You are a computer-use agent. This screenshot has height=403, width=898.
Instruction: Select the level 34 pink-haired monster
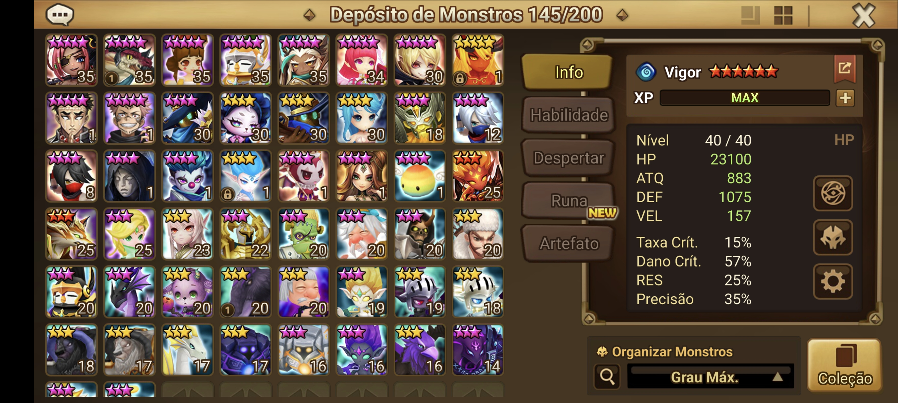362,60
